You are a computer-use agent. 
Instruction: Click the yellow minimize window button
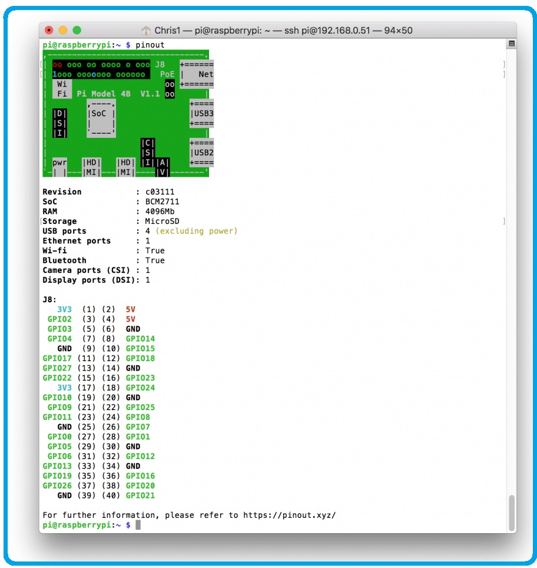coord(63,31)
